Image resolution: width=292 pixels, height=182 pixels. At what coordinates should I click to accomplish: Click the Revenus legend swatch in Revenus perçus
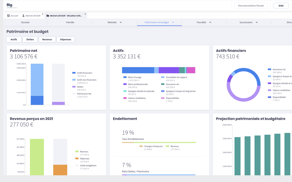click(x=77, y=152)
